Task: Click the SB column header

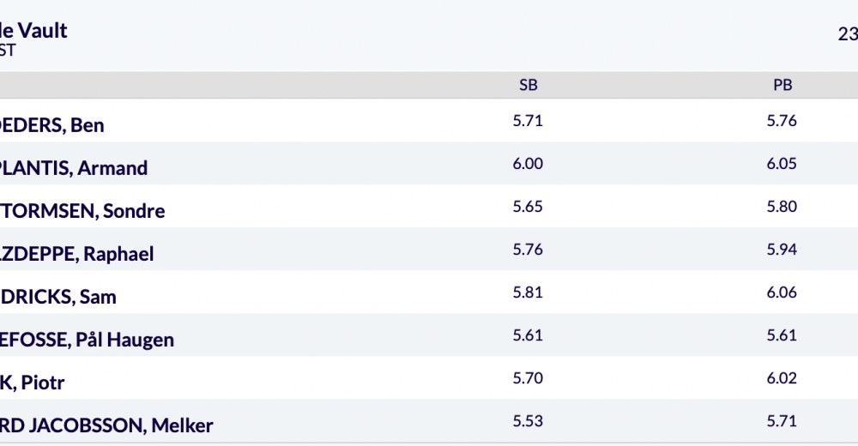Action: pos(528,85)
